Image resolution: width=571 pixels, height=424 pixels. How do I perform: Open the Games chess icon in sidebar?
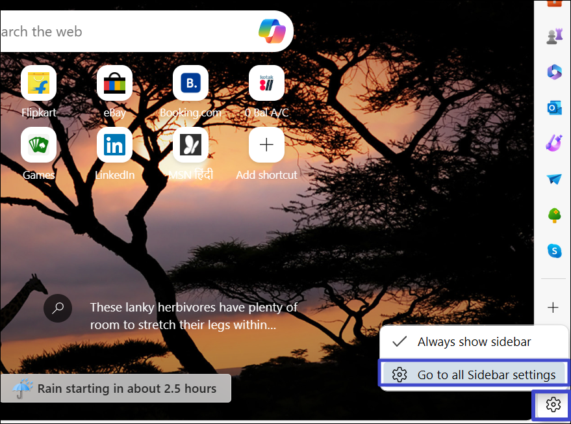[x=553, y=36]
